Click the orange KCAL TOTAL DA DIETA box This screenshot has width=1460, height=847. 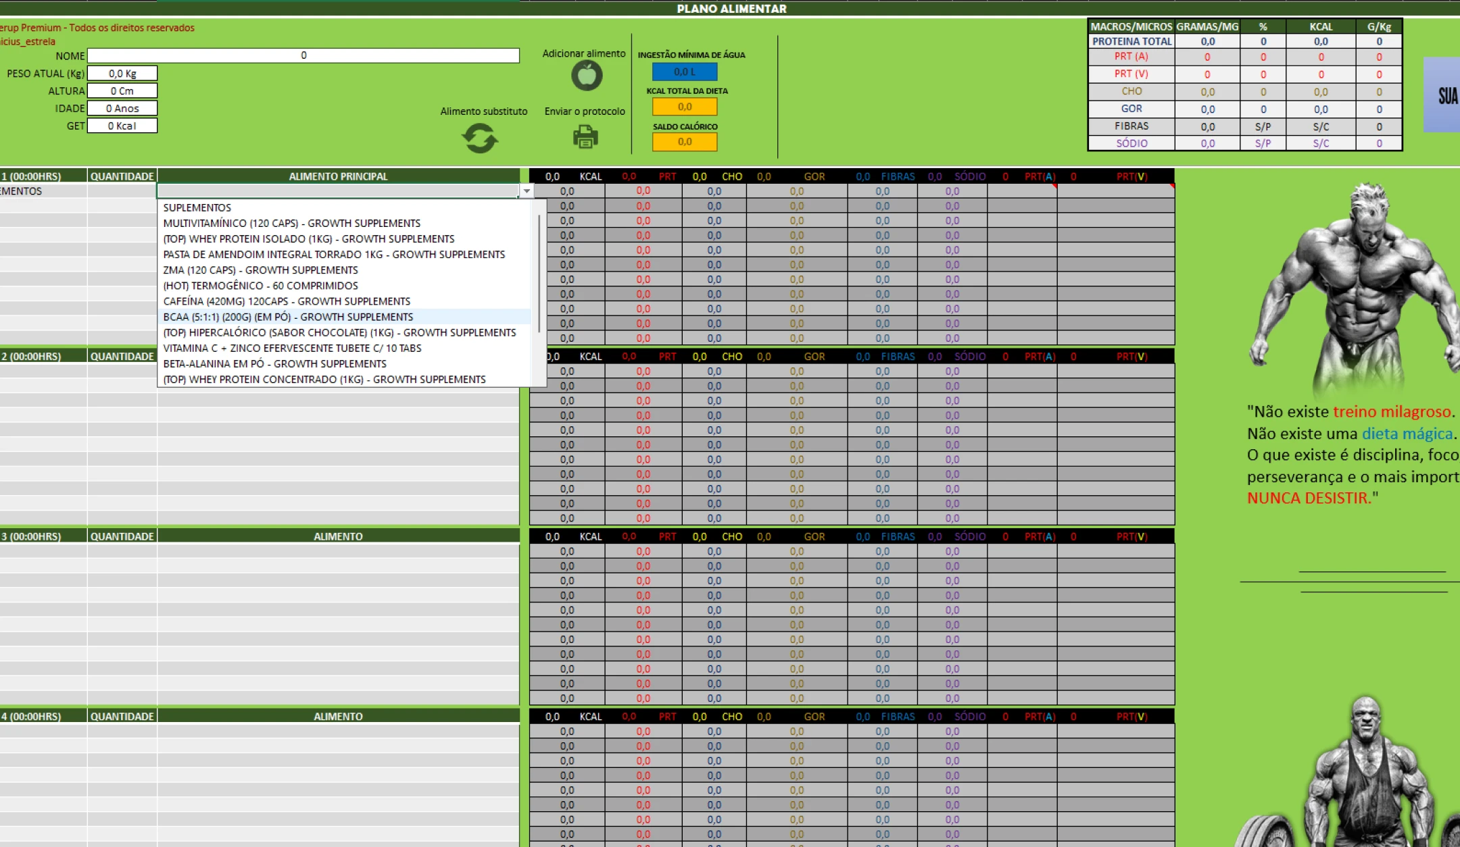coord(684,107)
